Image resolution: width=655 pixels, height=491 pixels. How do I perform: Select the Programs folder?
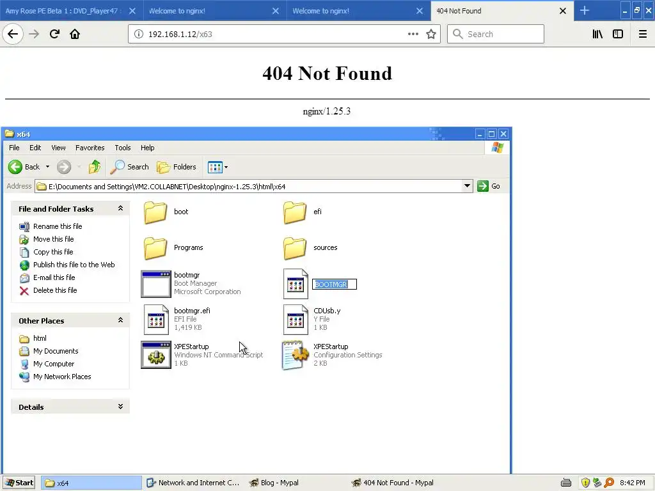coord(173,247)
